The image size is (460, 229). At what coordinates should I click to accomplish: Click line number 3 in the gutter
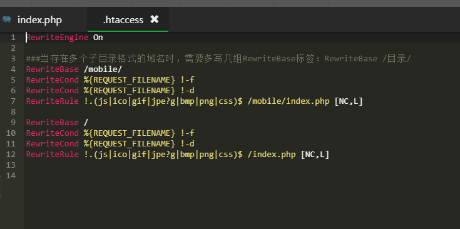click(13, 59)
